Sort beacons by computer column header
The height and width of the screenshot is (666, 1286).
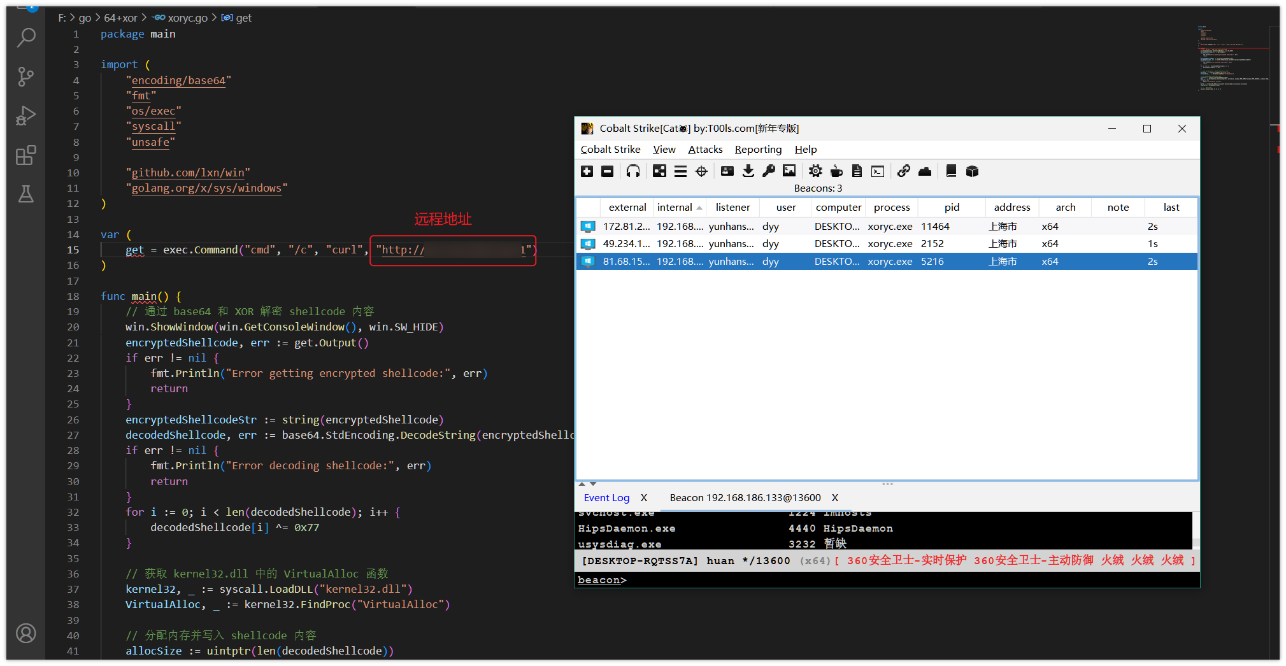click(838, 208)
